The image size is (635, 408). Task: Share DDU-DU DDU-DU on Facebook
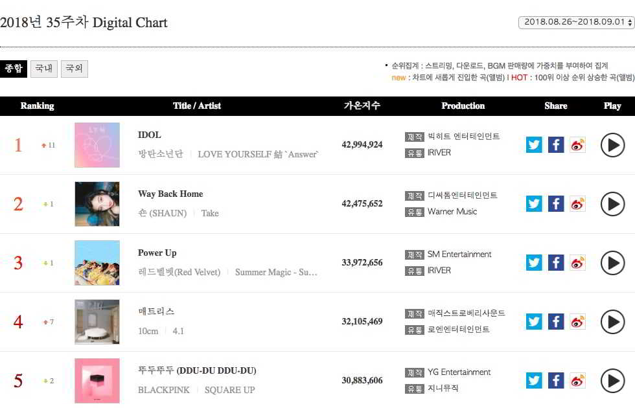[x=556, y=380]
